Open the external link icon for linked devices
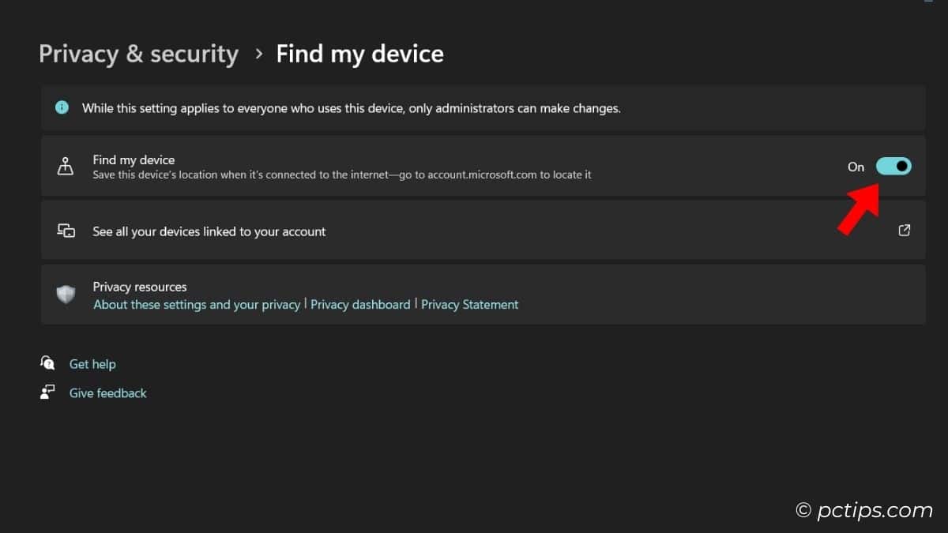Viewport: 948px width, 533px height. 904,230
